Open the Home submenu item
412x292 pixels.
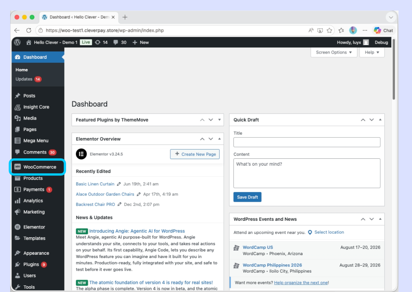22,70
